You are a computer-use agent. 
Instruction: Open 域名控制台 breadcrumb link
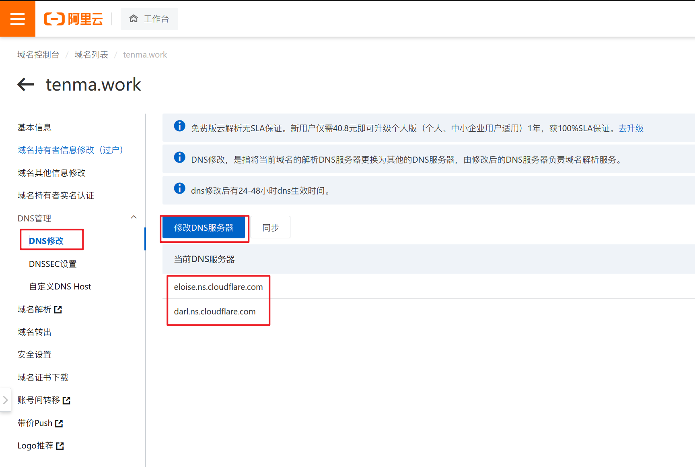click(38, 55)
